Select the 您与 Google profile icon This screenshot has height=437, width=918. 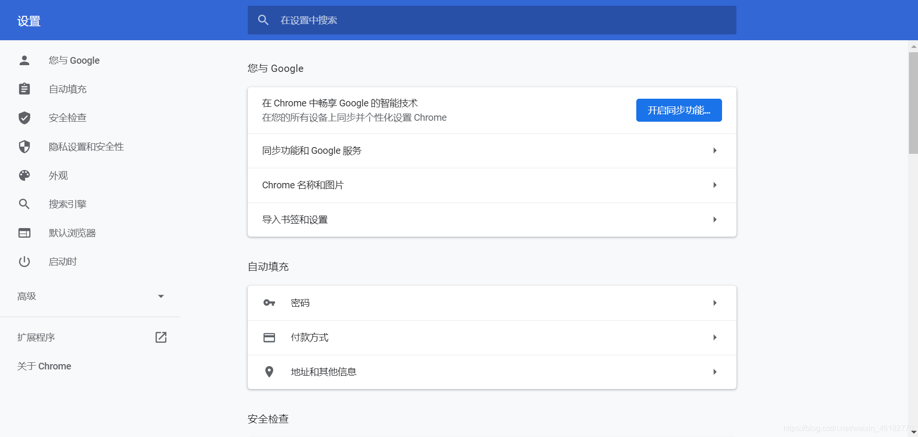24,60
